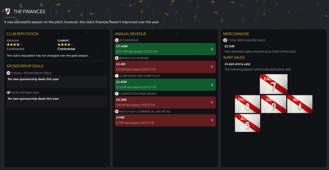This screenshot has height=170, width=329.
Task: Click the Broadcast Revenue icon
Action: 117,58
